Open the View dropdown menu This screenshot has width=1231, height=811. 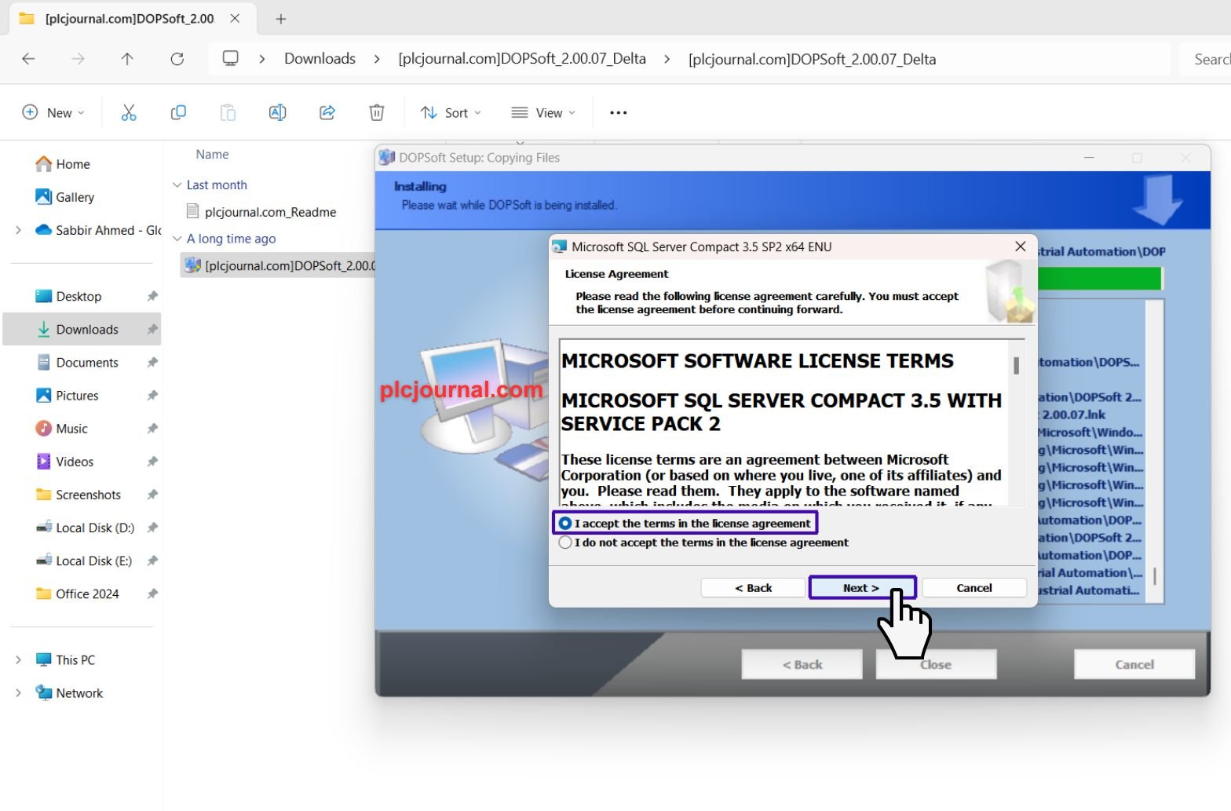[543, 113]
